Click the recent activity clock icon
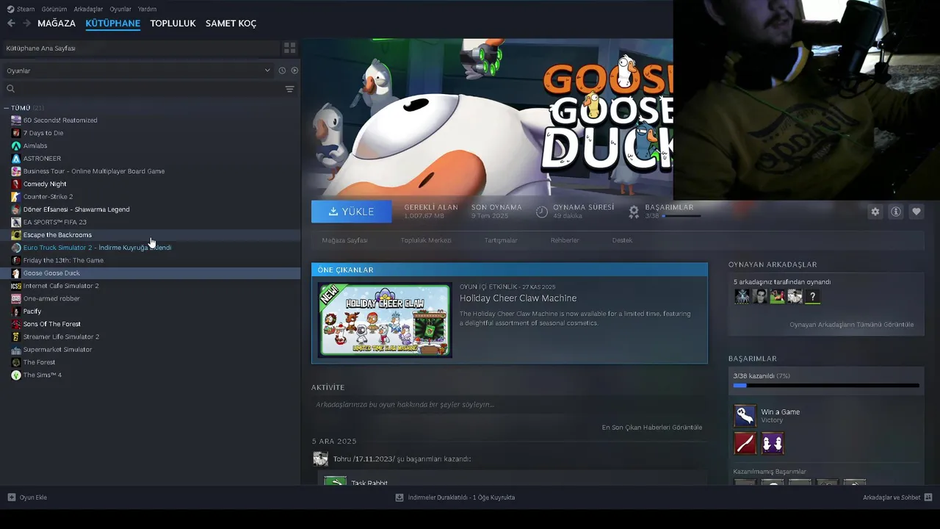940x529 pixels. [x=282, y=71]
